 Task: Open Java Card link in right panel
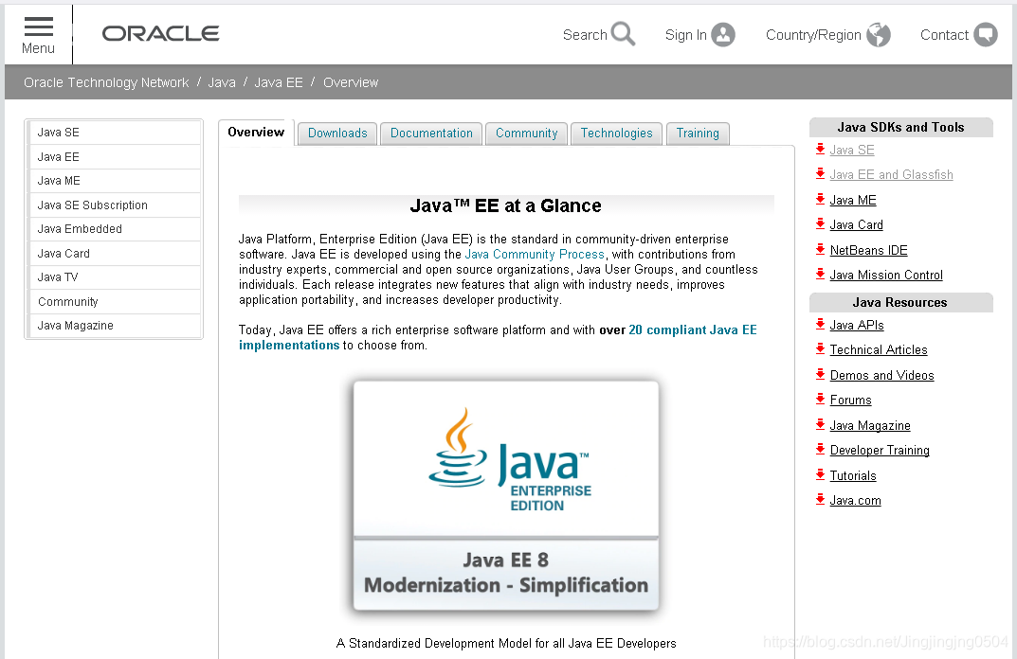pos(856,224)
